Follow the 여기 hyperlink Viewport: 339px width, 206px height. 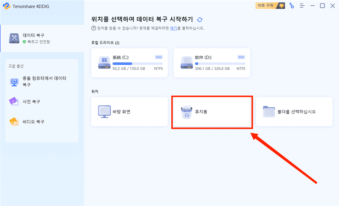174,28
